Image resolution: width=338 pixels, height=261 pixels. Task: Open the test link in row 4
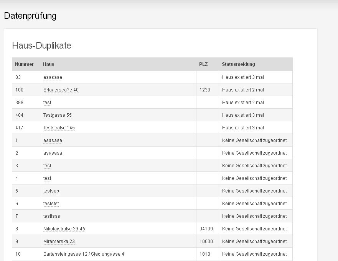click(x=47, y=178)
